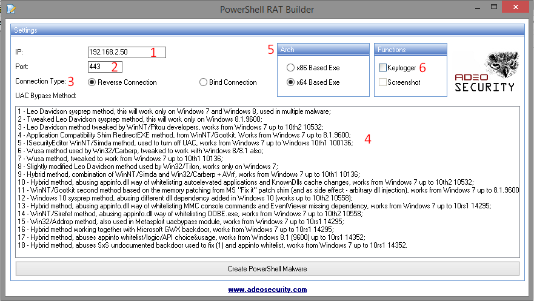The height and width of the screenshot is (301, 534).
Task: Enable the Keylogger checkbox
Action: point(383,68)
